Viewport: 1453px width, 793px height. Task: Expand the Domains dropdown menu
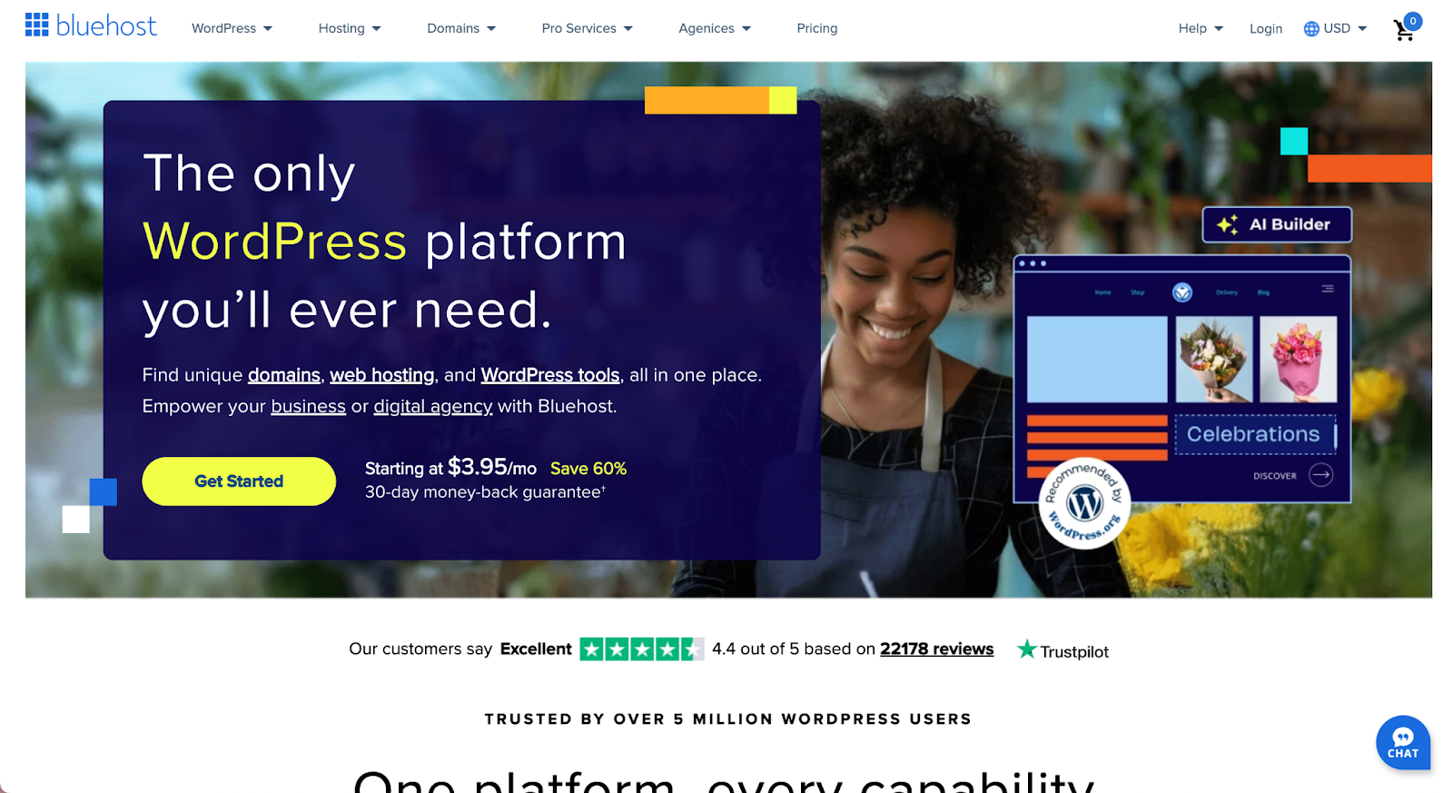[x=461, y=28]
